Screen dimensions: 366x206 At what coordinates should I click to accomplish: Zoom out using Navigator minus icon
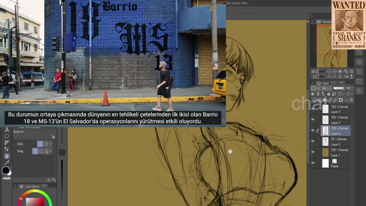point(329,72)
